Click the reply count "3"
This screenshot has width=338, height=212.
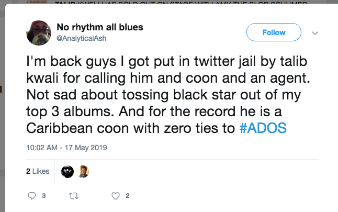pyautogui.click(x=44, y=196)
